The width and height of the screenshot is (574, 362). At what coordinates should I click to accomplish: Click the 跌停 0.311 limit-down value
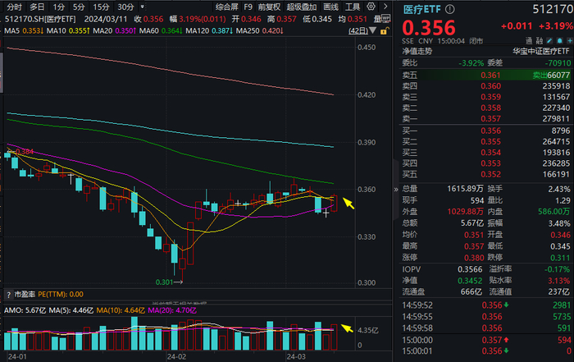tap(560, 258)
